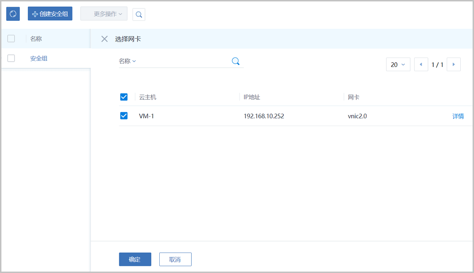Expand the 名称 search filter dropdown
Viewport: 474px width, 273px height.
127,61
